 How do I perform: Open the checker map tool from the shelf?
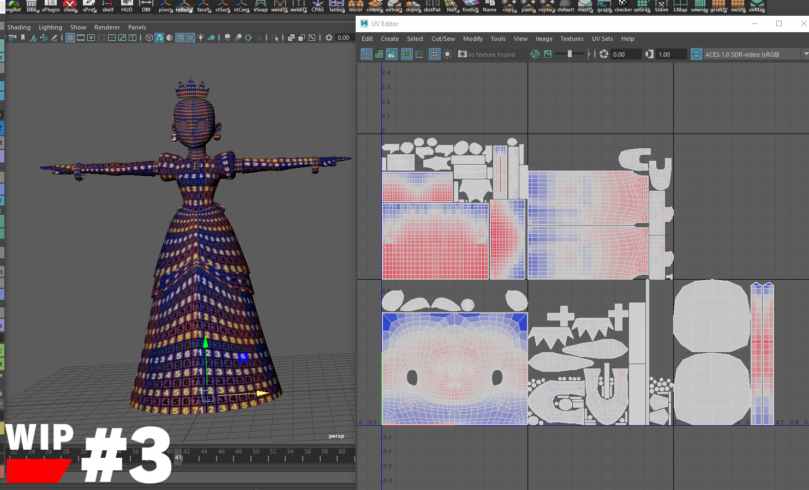coord(624,8)
